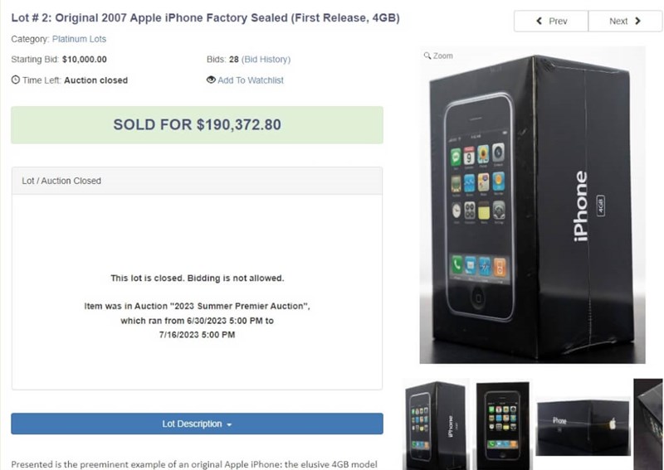Image resolution: width=664 pixels, height=470 pixels.
Task: Click the Lot / Auction Closed panel header
Action: (197, 181)
